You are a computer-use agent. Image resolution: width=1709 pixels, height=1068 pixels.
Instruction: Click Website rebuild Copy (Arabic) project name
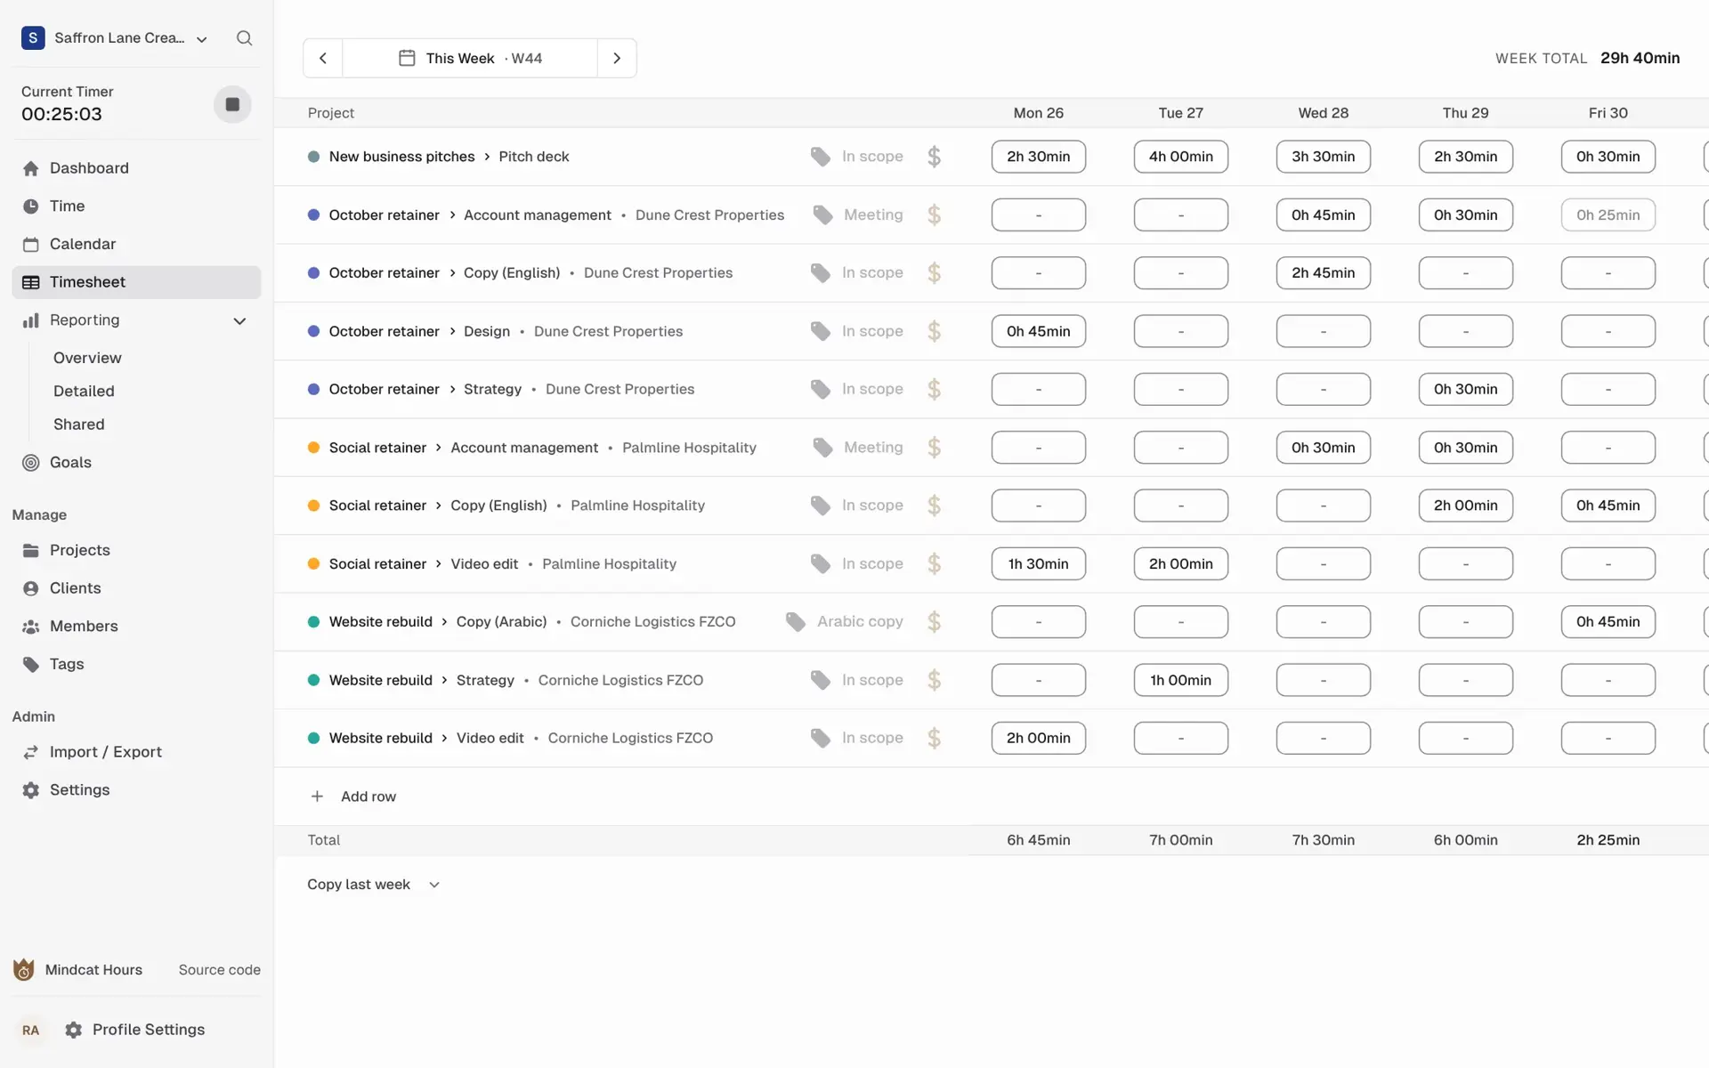[x=380, y=622]
